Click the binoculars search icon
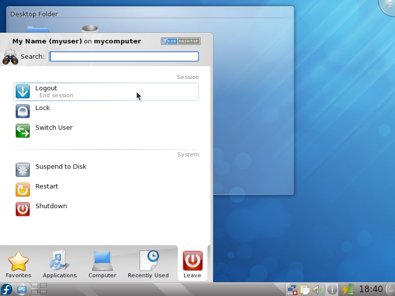This screenshot has height=296, width=395. [x=10, y=57]
